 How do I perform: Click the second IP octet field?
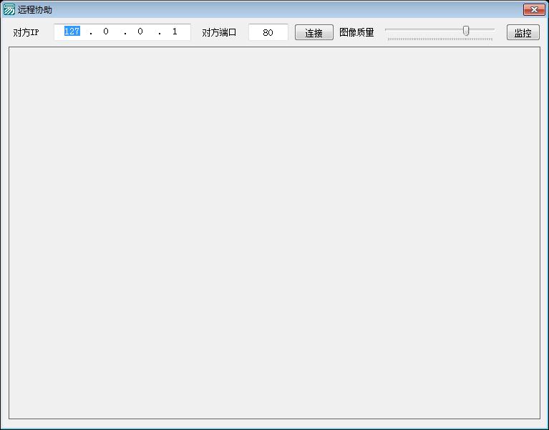pyautogui.click(x=106, y=32)
